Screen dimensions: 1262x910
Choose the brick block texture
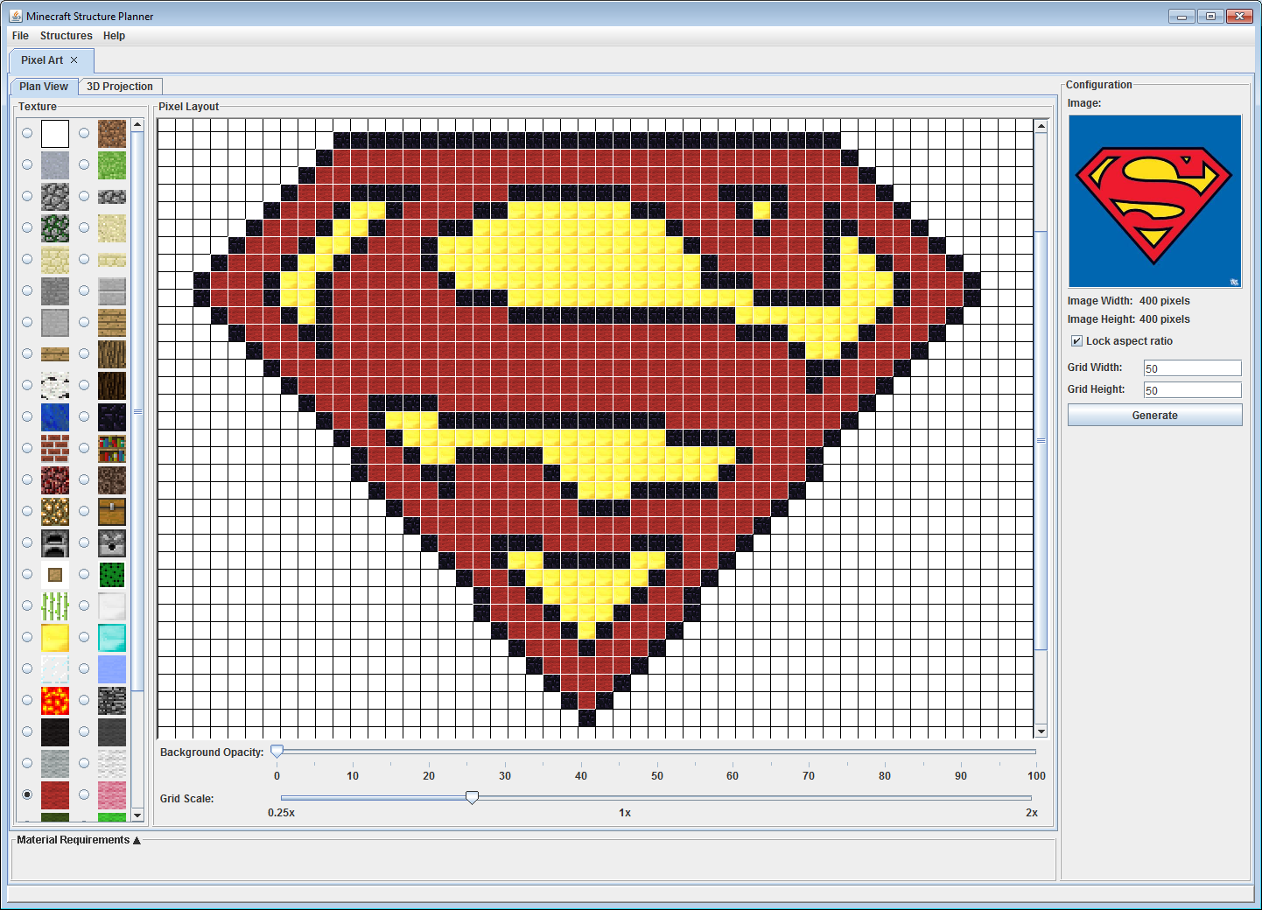[55, 449]
